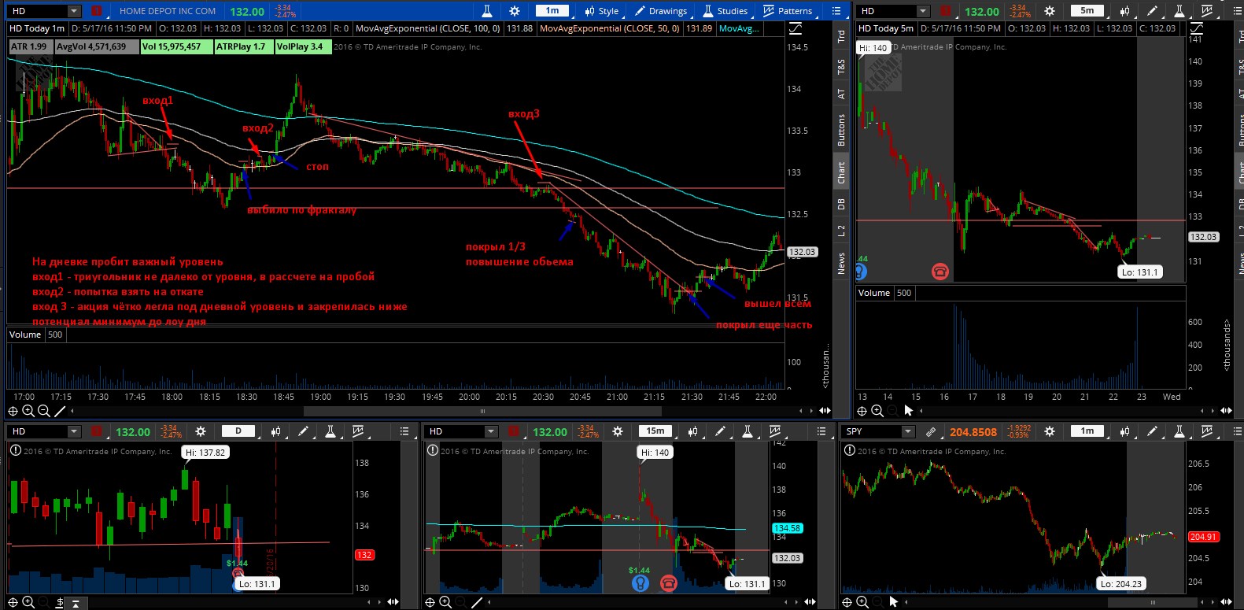Open the 1m timeframe selector in SPY chart
The width and height of the screenshot is (1244, 610).
(1087, 431)
